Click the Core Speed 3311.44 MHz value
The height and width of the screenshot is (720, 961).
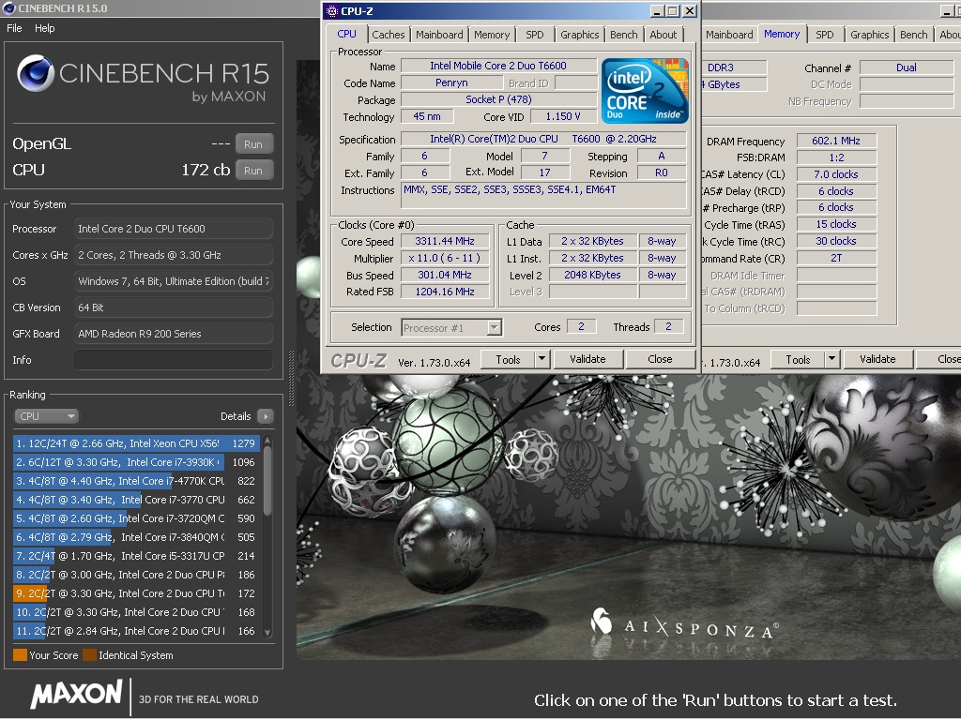pyautogui.click(x=445, y=241)
